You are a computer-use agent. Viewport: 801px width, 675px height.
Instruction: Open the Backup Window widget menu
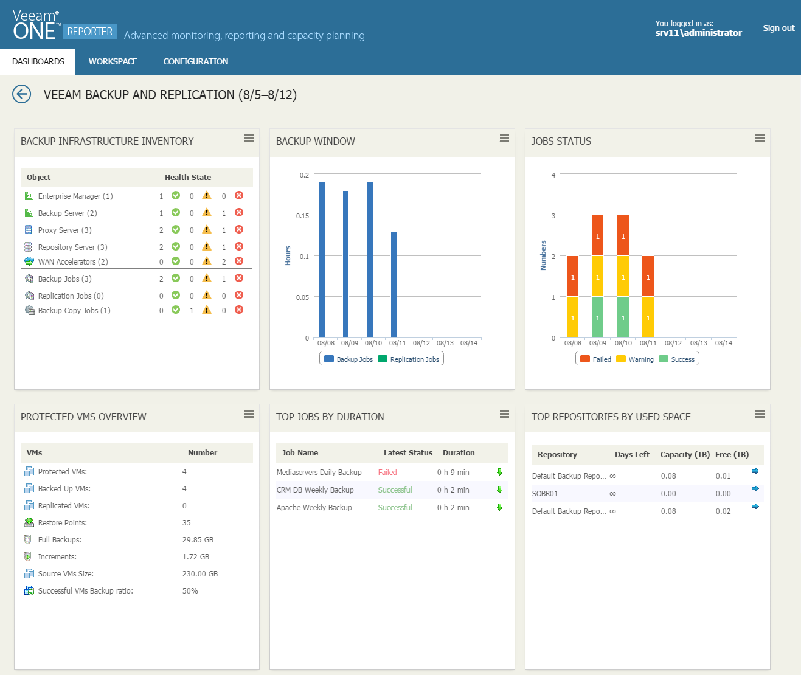pos(504,139)
